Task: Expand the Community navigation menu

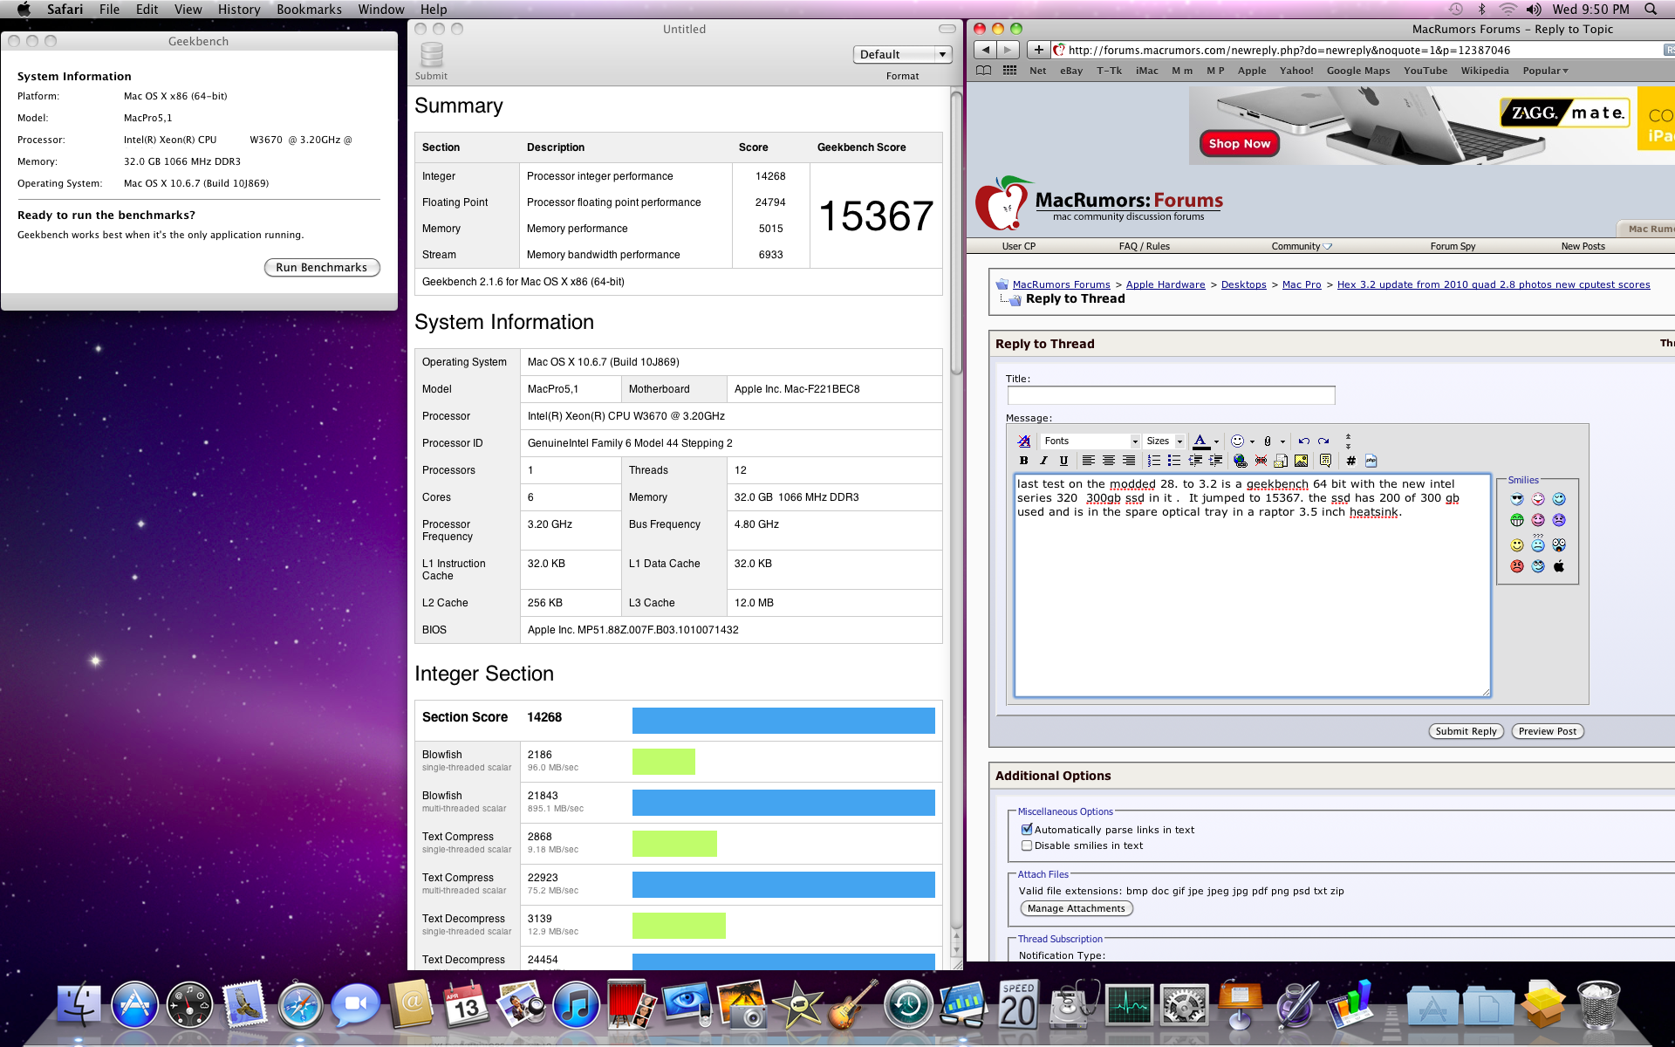Action: coord(1302,246)
